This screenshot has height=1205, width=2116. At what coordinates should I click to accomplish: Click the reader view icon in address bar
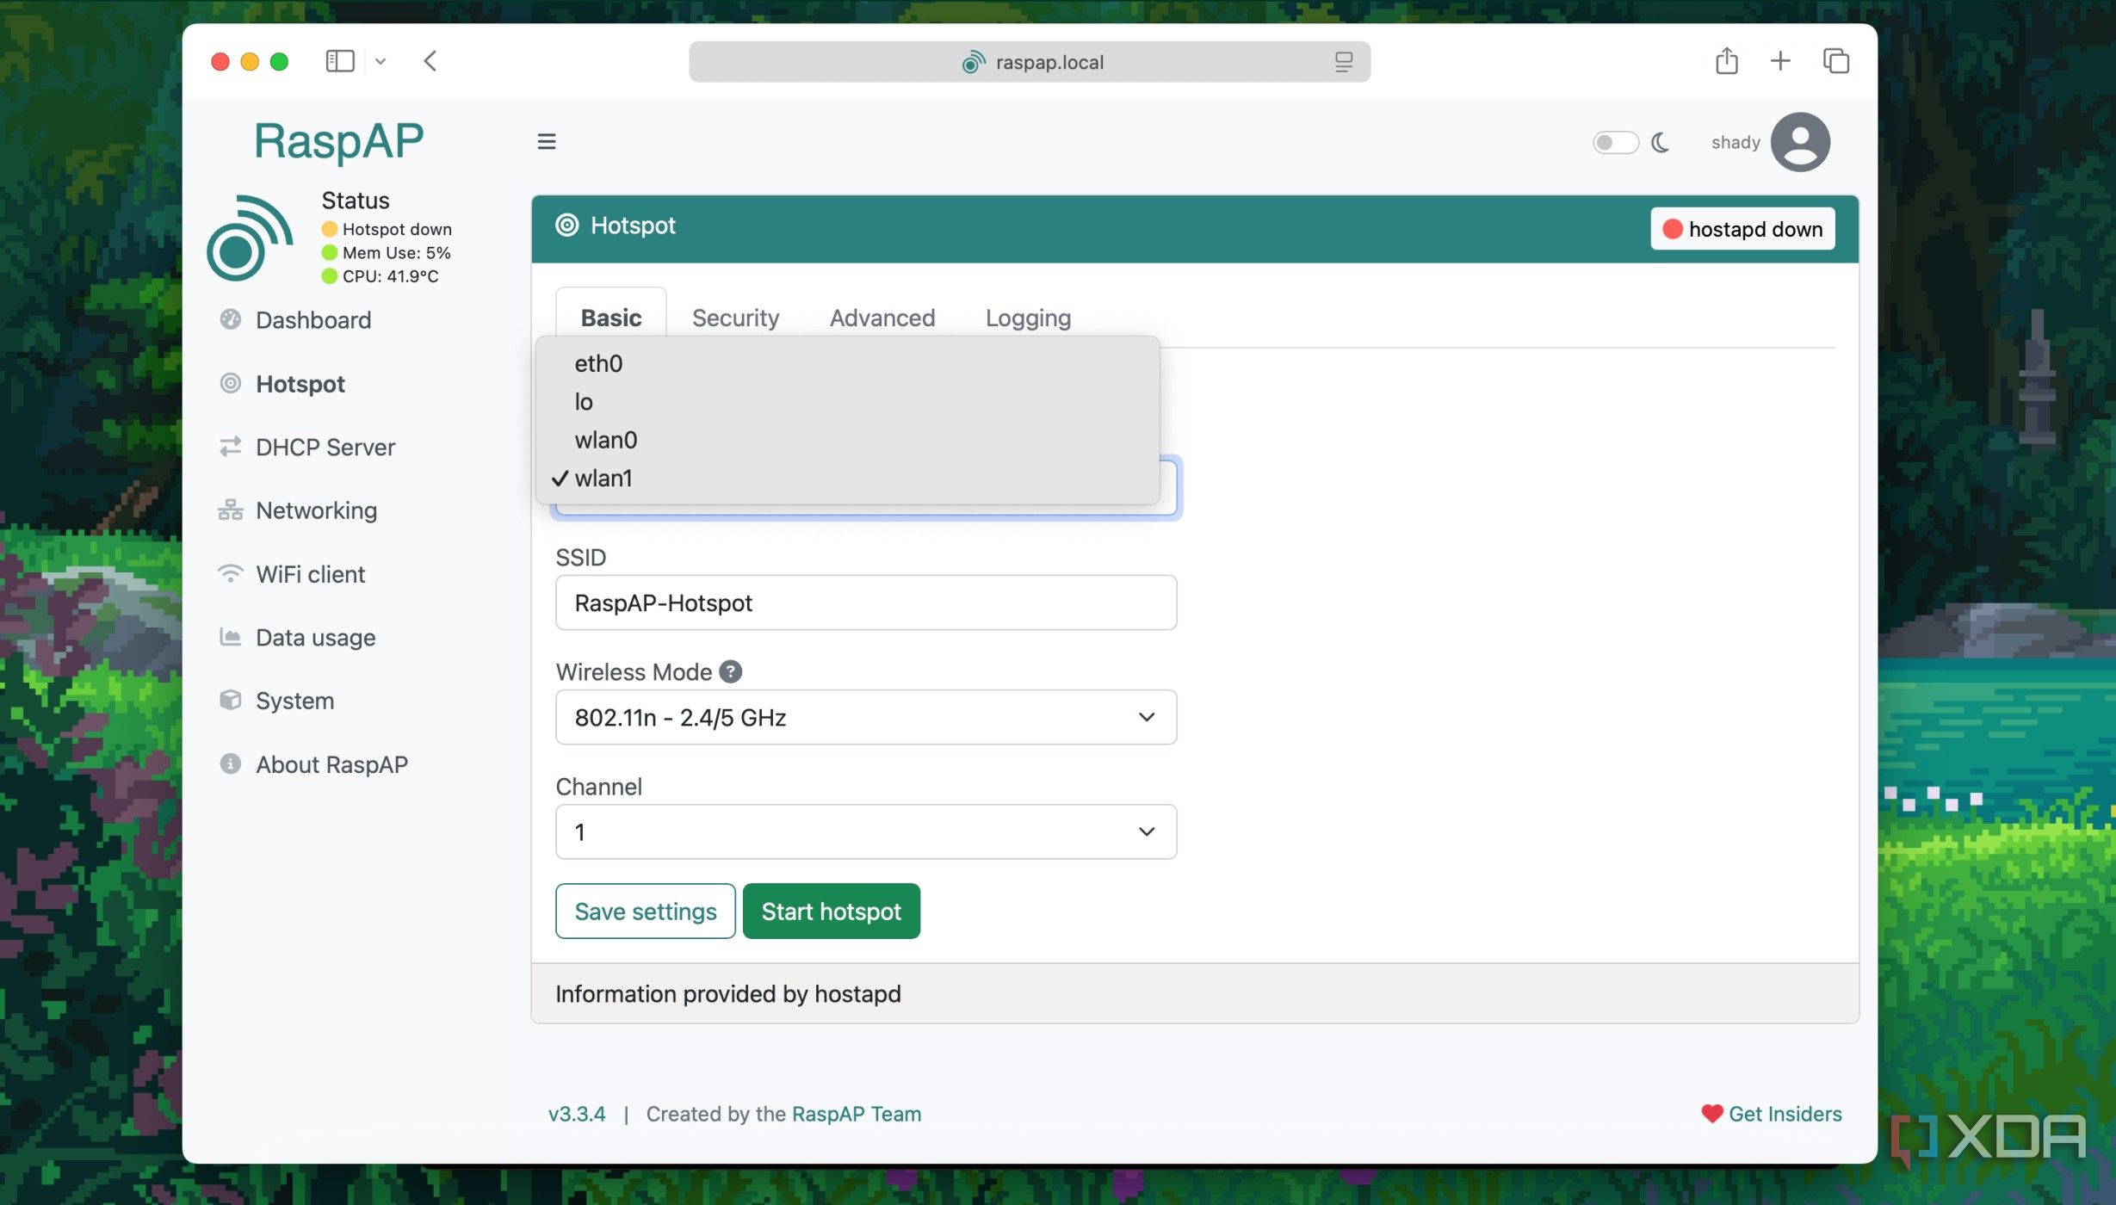point(1343,62)
